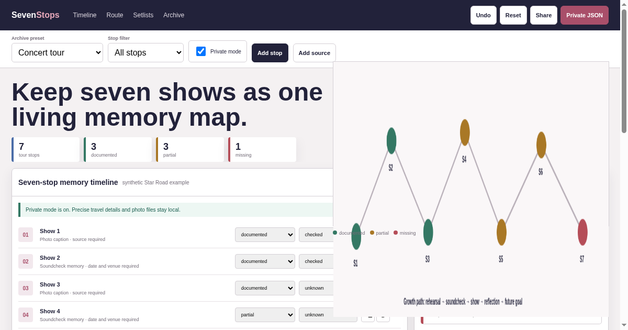Click the Undo button
Image resolution: width=628 pixels, height=330 pixels.
484,15
